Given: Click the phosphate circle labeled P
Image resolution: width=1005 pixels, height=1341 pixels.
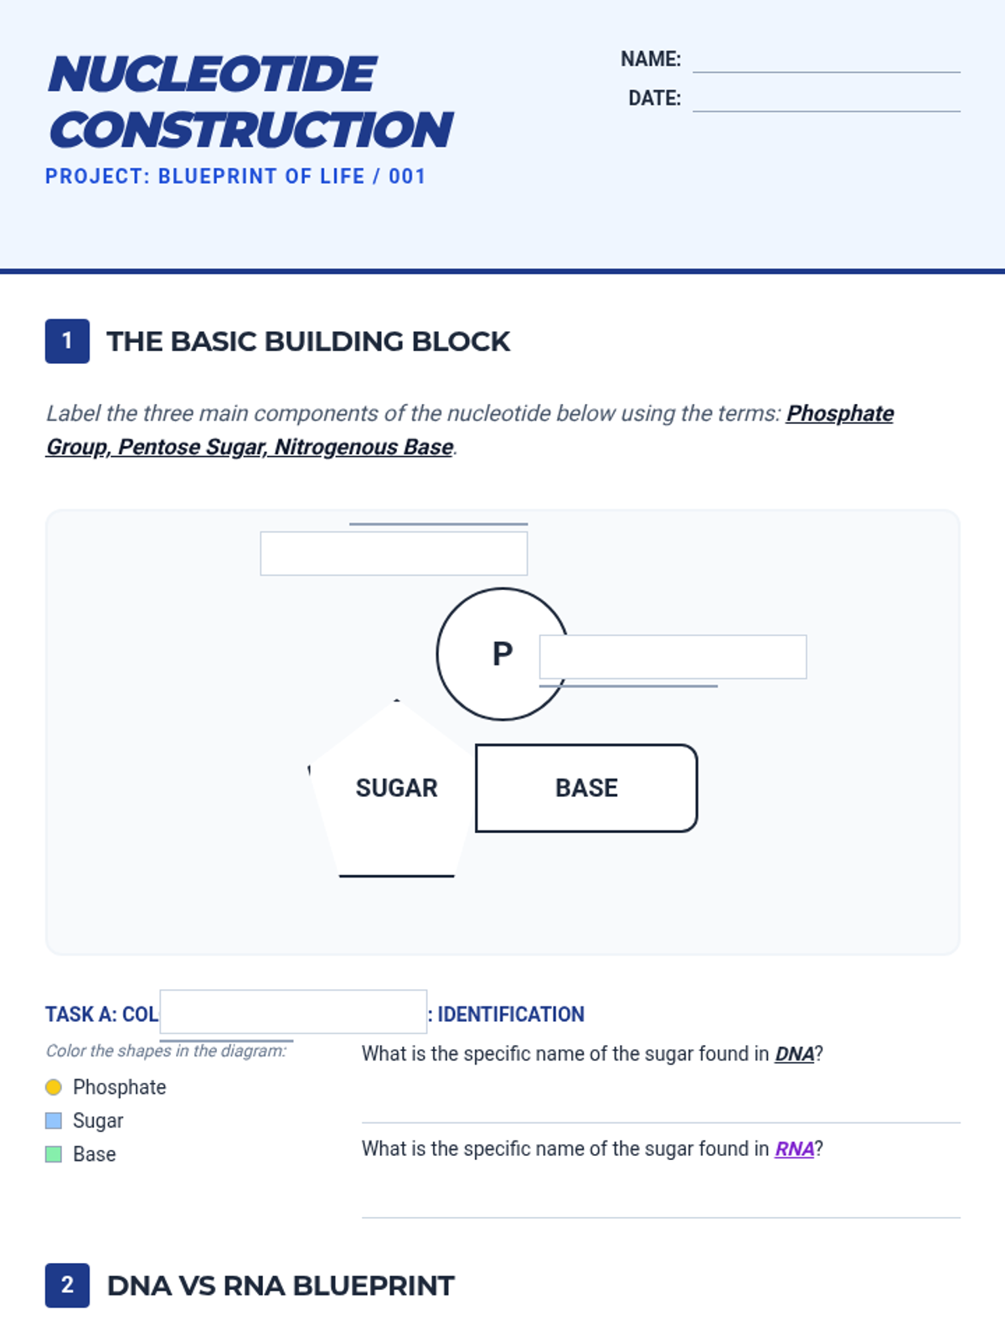Looking at the screenshot, I should [x=502, y=654].
